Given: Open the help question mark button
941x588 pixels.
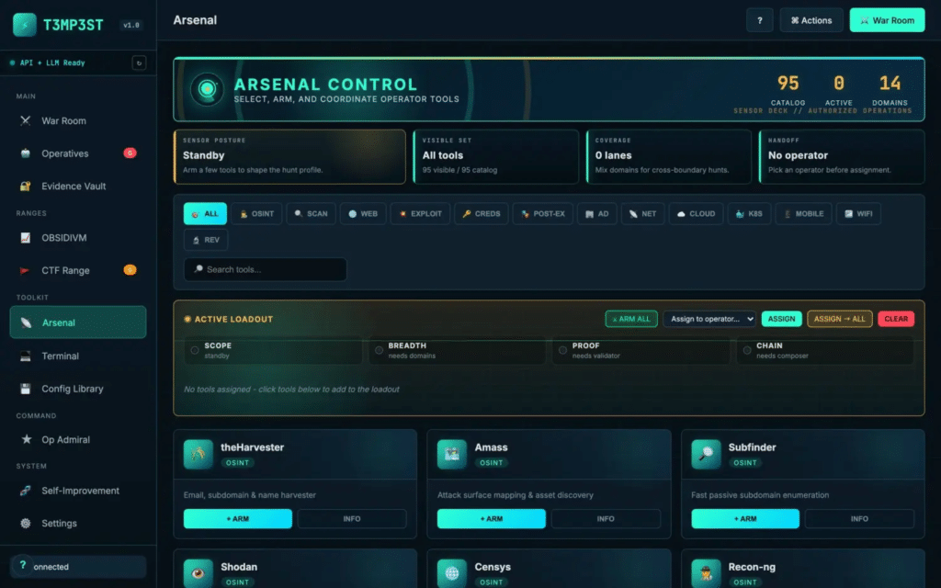Looking at the screenshot, I should coord(759,20).
